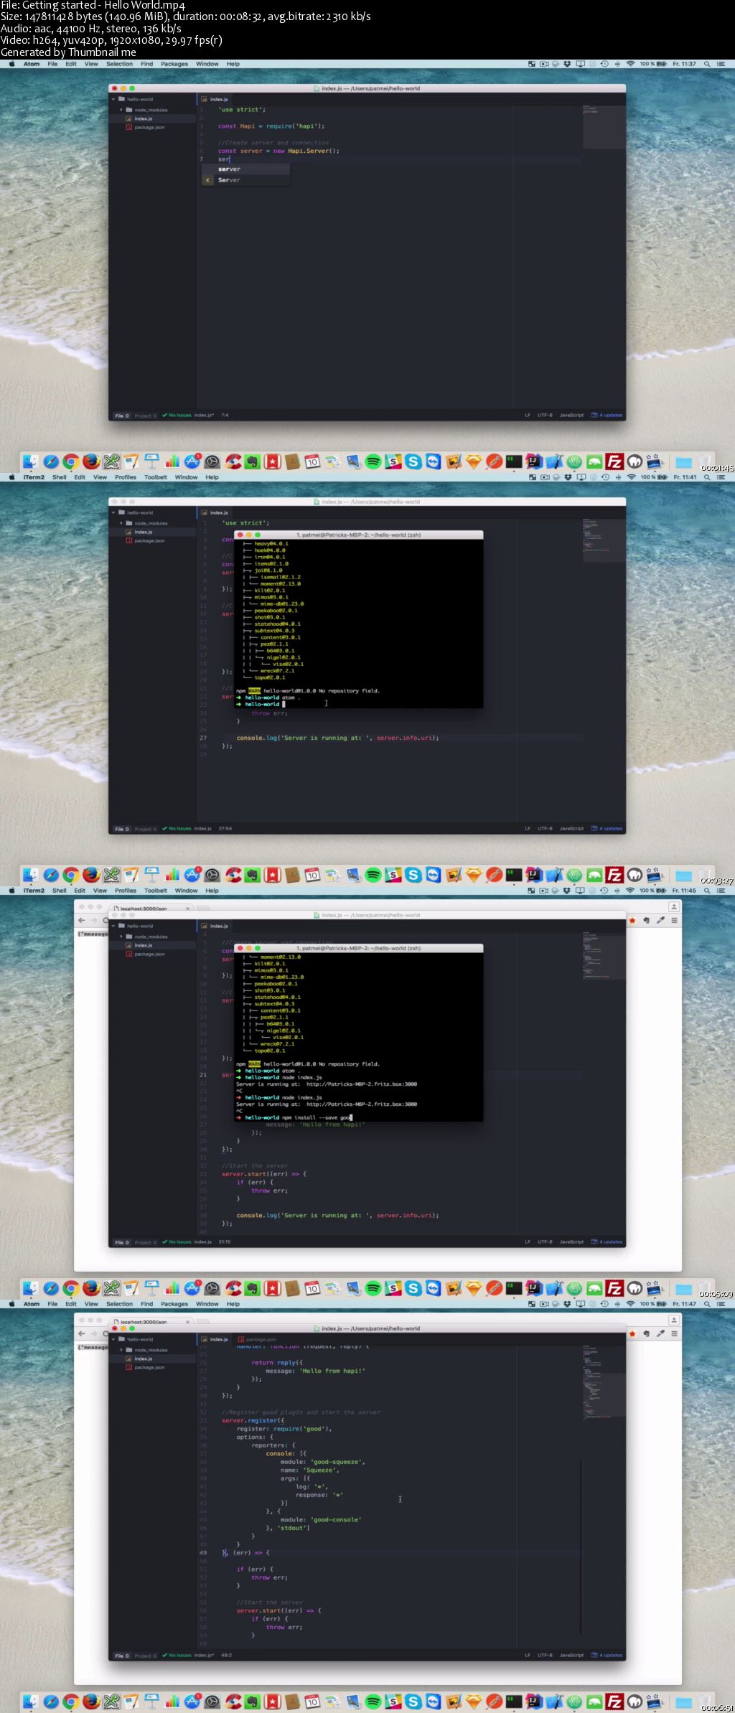Open Skype in the 00:01:45 frame dock
Viewport: 735px width, 1713px height.
pos(413,461)
